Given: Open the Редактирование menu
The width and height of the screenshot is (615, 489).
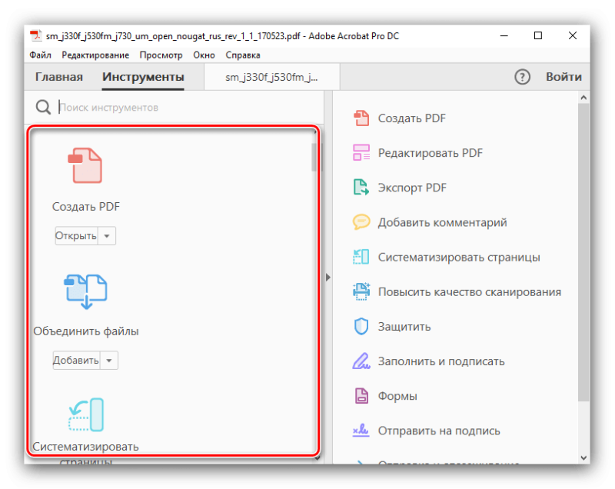Looking at the screenshot, I should [x=95, y=55].
